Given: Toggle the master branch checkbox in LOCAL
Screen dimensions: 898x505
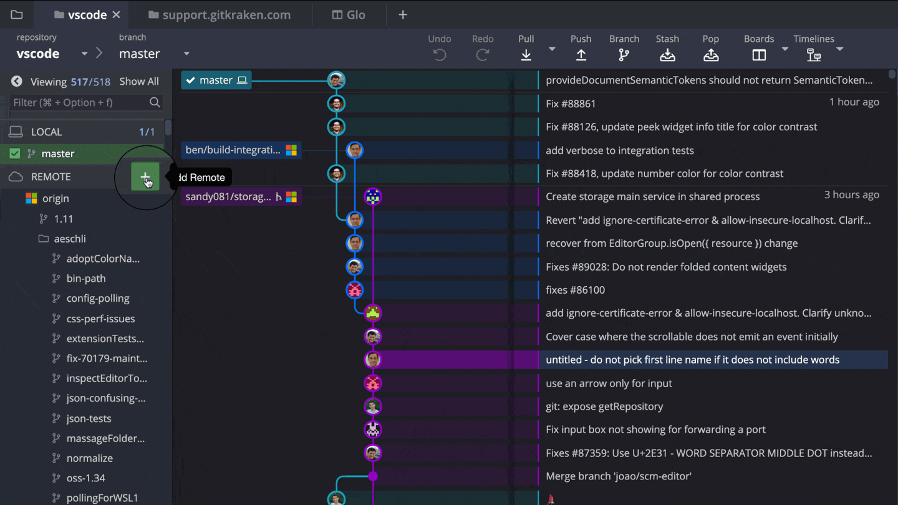Looking at the screenshot, I should point(15,153).
